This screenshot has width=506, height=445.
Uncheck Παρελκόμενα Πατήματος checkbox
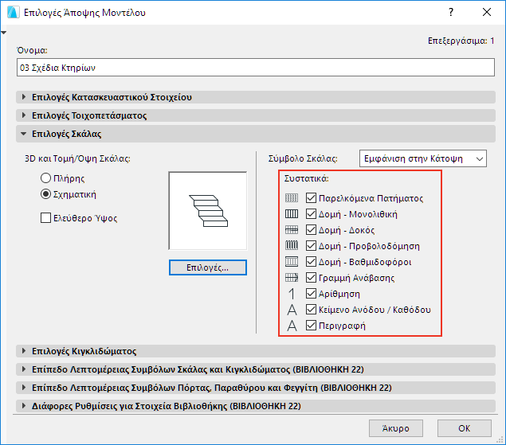point(311,197)
